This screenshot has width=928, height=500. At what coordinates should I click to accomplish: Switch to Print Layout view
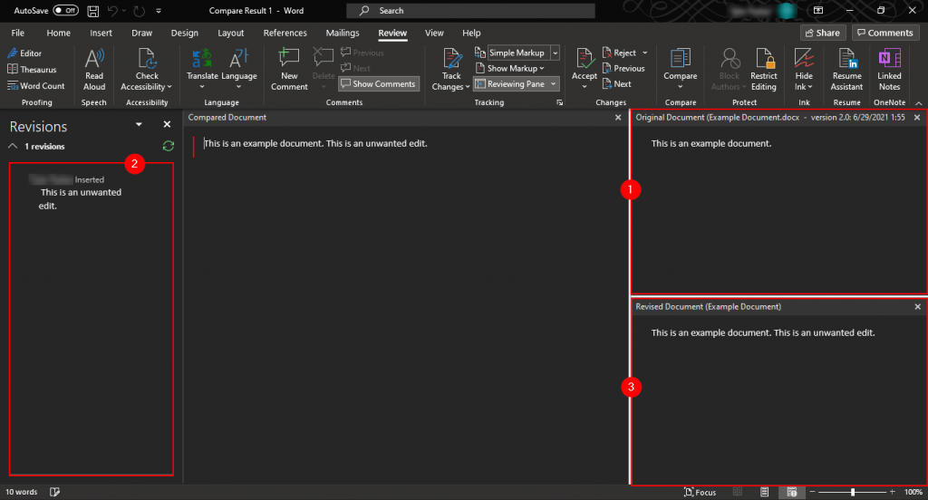tap(764, 493)
